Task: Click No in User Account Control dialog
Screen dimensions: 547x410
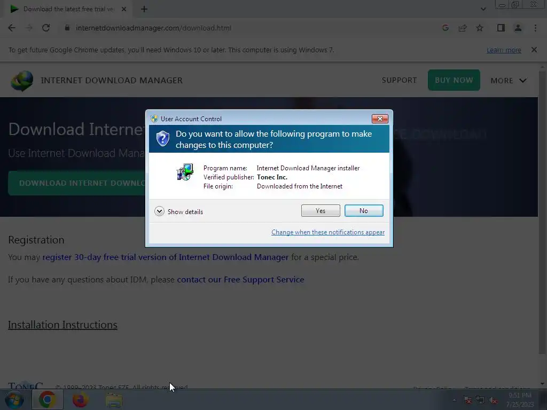Action: tap(363, 210)
